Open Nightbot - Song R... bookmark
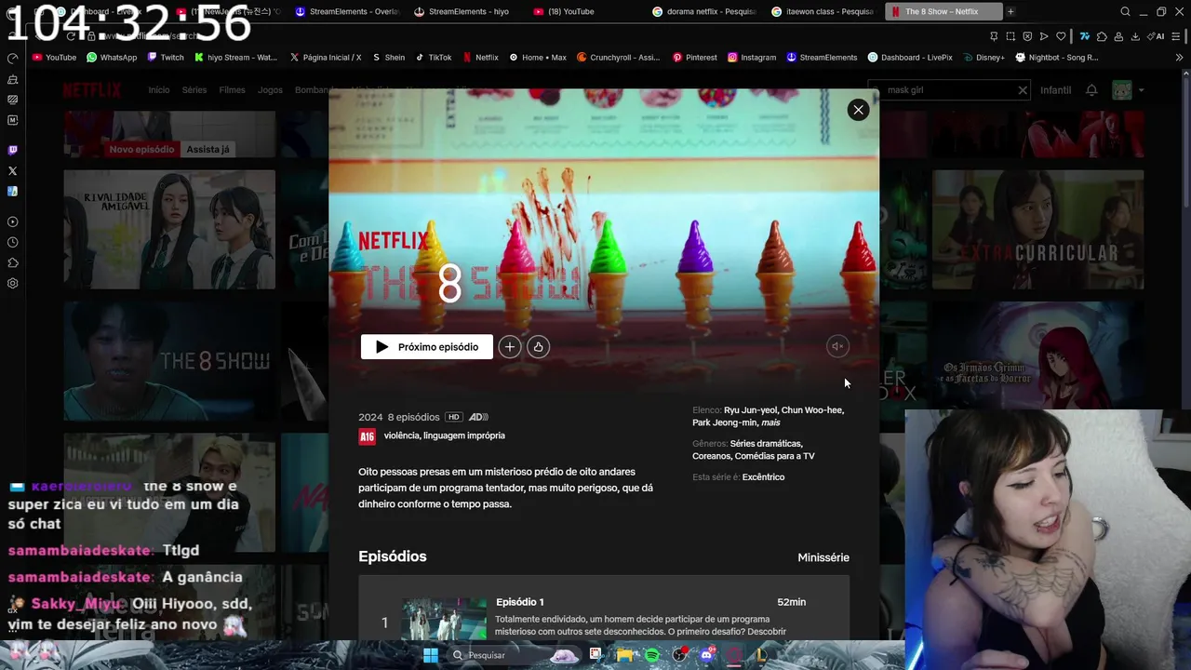Viewport: 1191px width, 670px height. tap(1057, 57)
